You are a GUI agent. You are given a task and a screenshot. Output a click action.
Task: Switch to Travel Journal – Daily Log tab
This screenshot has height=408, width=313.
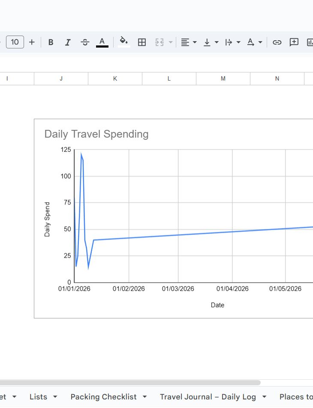(208, 397)
